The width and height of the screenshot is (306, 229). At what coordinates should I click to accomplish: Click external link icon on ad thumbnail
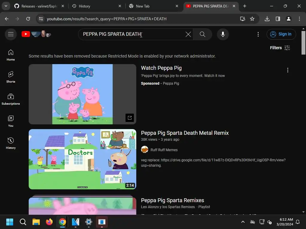pyautogui.click(x=130, y=117)
